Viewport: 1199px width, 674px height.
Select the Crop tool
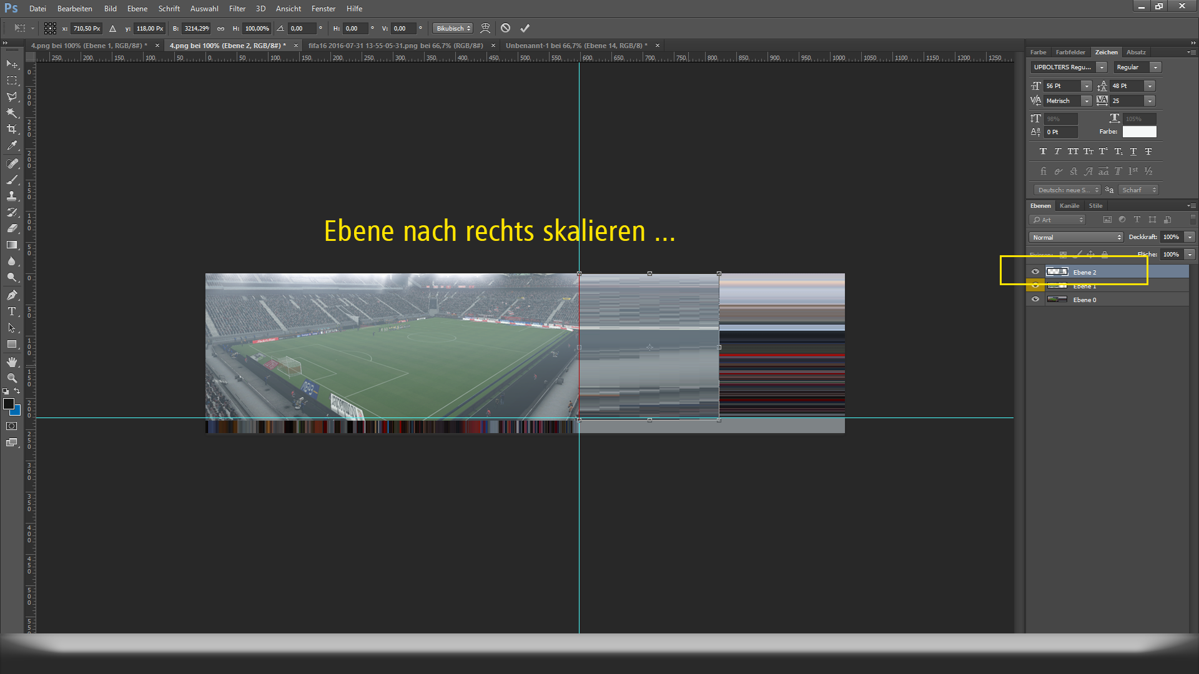click(12, 129)
